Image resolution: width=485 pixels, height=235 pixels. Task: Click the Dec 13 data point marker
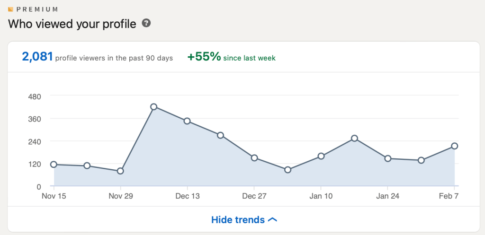(x=187, y=121)
